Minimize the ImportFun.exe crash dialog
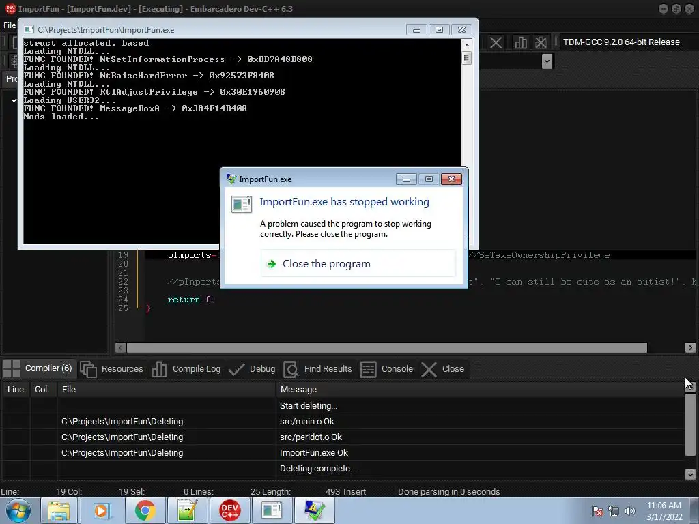Viewport: 699px width, 524px height. point(406,179)
